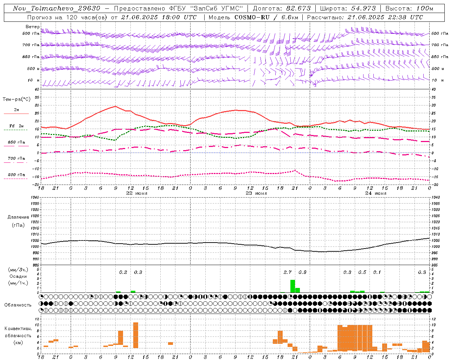The image size is (450, 360).
Task: Click the 'Модель COSMO-RU / 6.6км' label
Action: point(253,17)
